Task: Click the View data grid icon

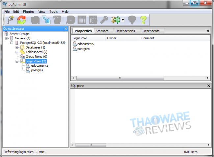Action: point(82,20)
